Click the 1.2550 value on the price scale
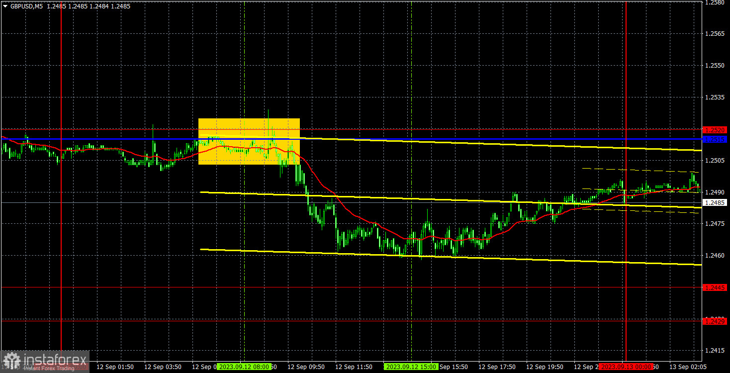The height and width of the screenshot is (373, 730). click(715, 66)
